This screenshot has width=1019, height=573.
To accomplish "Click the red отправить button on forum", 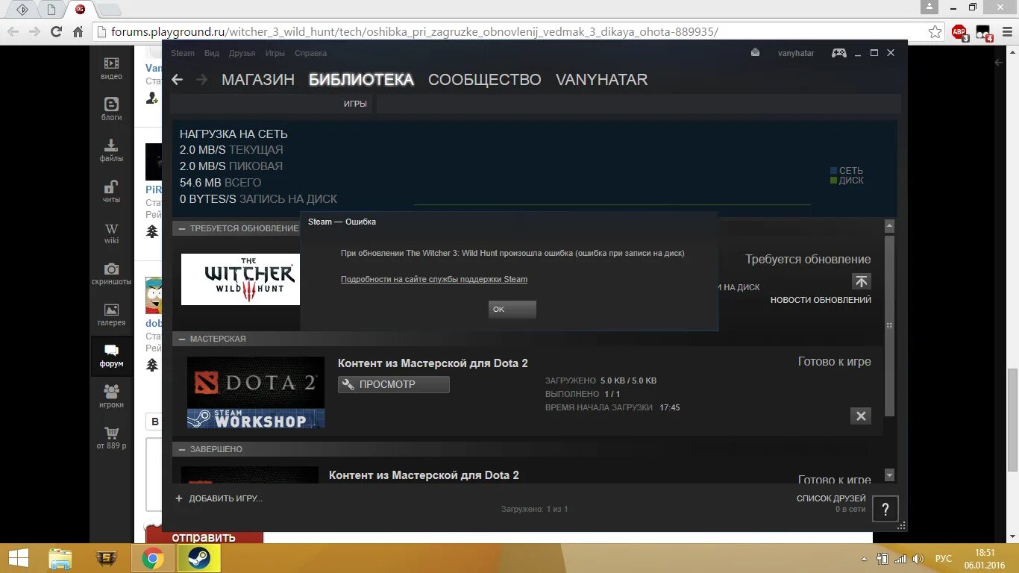I will (204, 536).
